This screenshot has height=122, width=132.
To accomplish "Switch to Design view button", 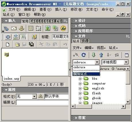I will tap(24, 37).
